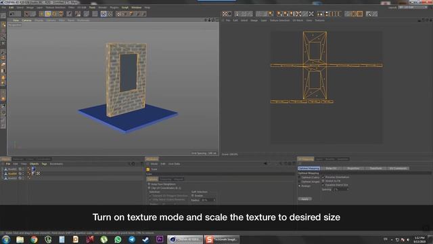The height and width of the screenshot is (244, 433).
Task: Open Telegram from the taskbar
Action: tap(132, 239)
